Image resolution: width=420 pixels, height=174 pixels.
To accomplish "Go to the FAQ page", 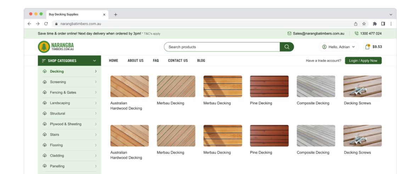I will click(156, 61).
